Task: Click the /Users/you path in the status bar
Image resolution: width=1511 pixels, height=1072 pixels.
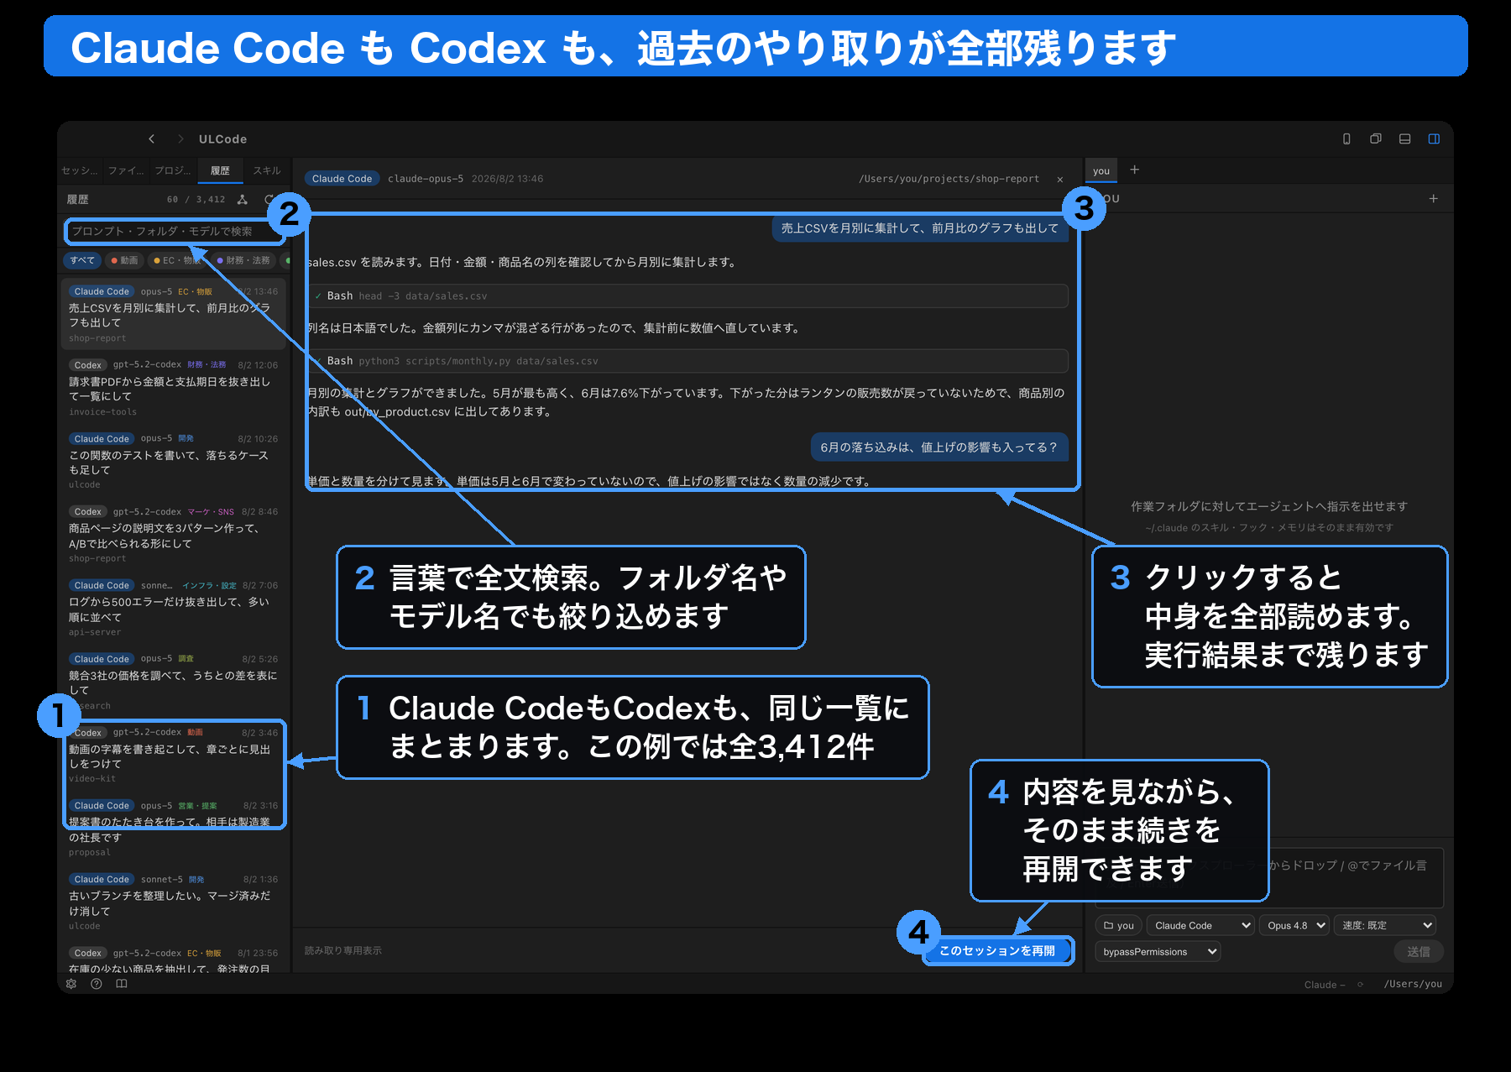Action: (x=1413, y=985)
